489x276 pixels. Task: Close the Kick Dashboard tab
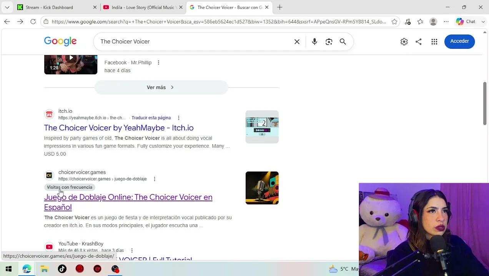(95, 7)
